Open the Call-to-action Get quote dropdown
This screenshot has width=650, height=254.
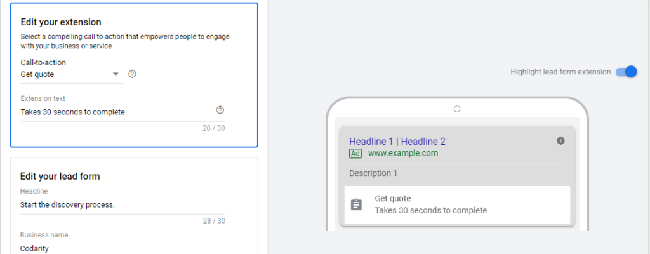71,74
